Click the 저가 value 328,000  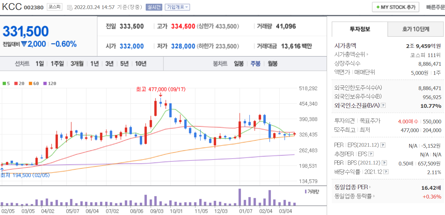tap(183, 46)
